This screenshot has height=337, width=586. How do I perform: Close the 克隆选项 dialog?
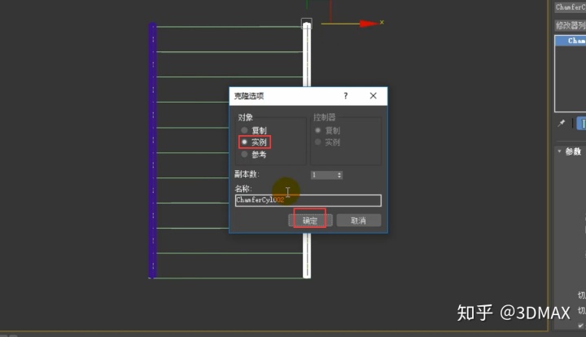coord(373,95)
